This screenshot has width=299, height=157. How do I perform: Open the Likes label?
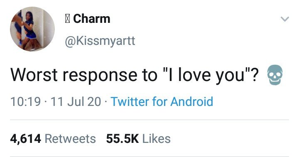click(x=157, y=139)
